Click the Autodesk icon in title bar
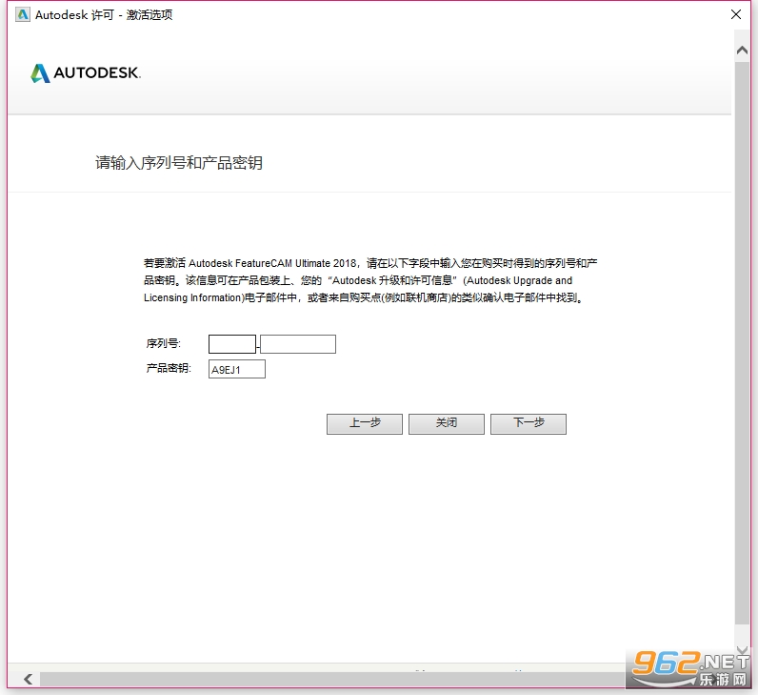758x695 pixels. point(23,15)
